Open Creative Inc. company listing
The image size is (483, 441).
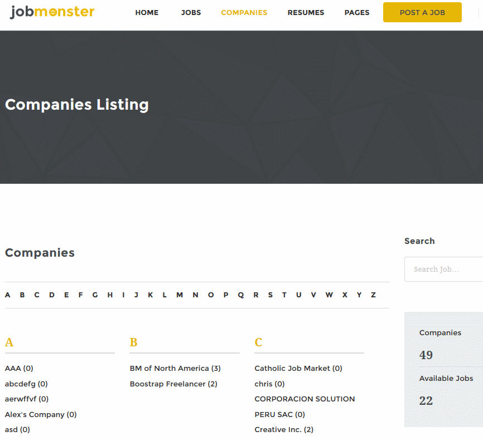pos(284,429)
